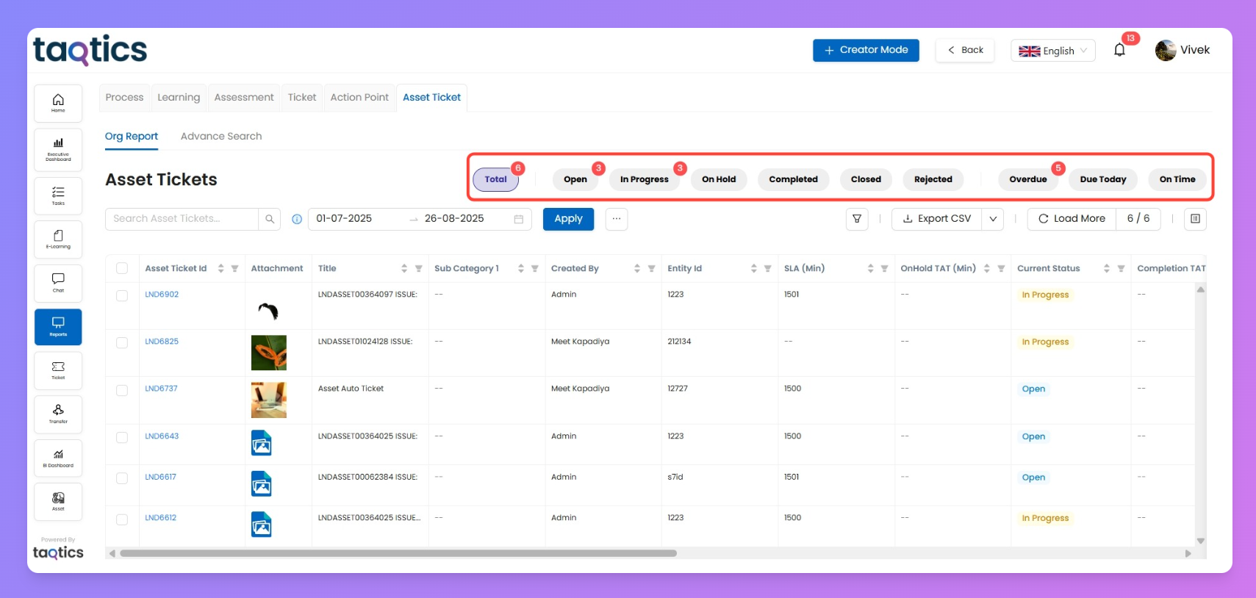Click the Creator Mode button
The height and width of the screenshot is (598, 1256).
(866, 50)
